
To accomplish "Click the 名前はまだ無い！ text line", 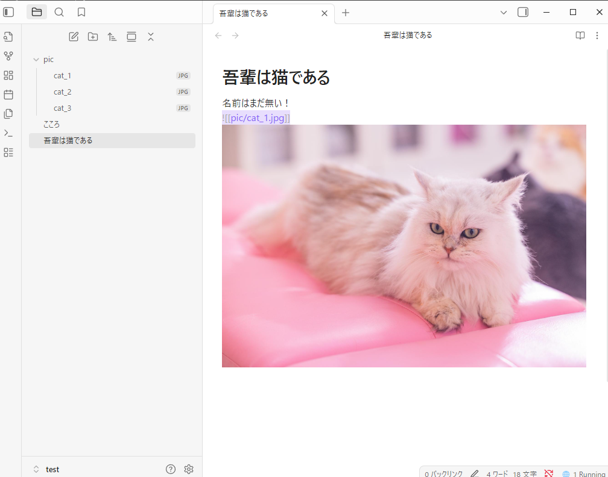I will tap(256, 103).
